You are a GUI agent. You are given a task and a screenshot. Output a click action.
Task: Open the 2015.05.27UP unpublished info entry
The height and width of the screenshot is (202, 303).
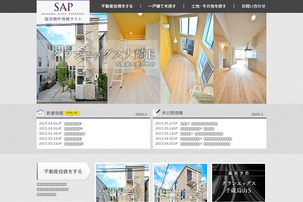(x=199, y=124)
